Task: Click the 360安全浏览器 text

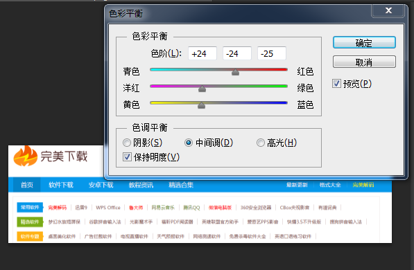Action: coord(256,208)
